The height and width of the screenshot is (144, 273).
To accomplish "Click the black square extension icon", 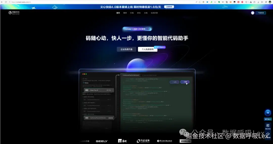I will (x=235, y=2).
